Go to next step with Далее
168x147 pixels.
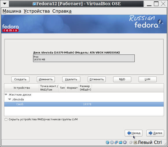(x=155, y=133)
